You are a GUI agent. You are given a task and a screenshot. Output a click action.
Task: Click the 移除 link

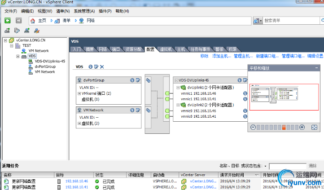[x=204, y=56]
